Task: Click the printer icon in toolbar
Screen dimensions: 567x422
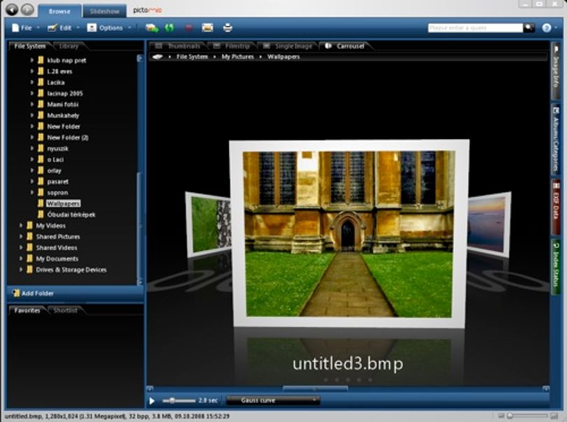Action: pos(227,28)
